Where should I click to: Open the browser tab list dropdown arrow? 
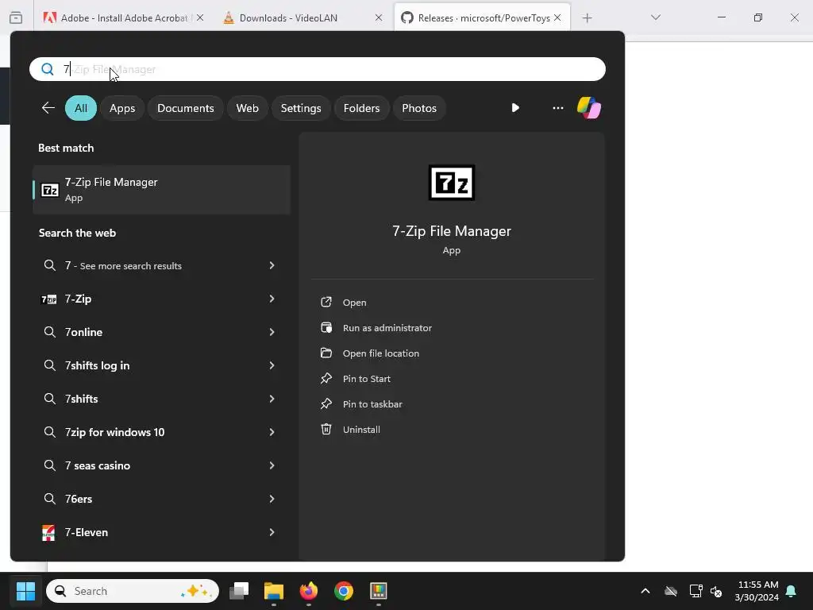[655, 17]
